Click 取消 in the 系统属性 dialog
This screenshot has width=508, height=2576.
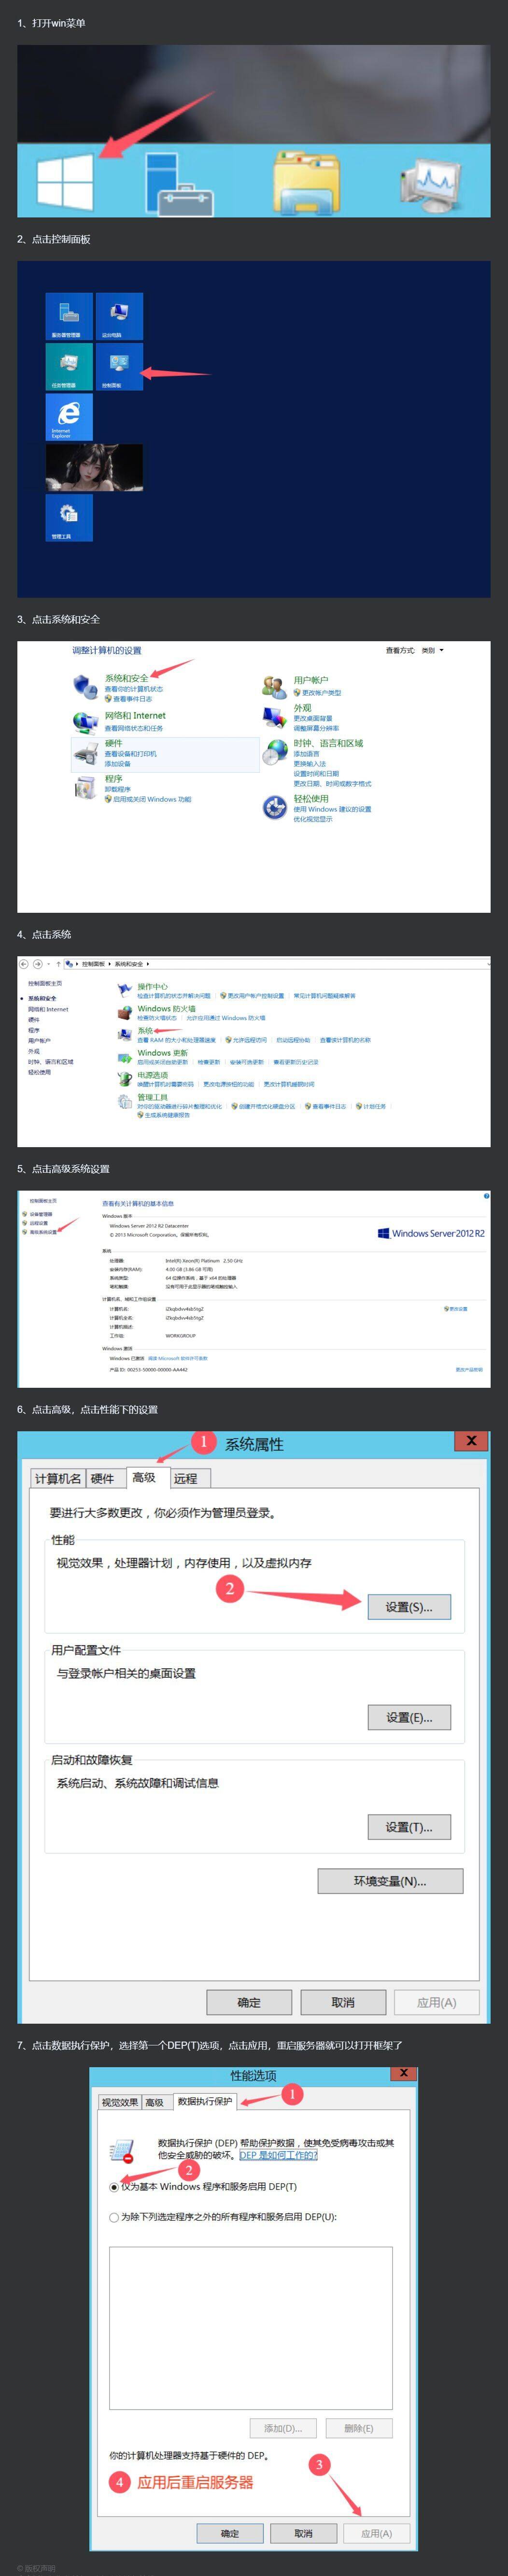click(x=343, y=2002)
